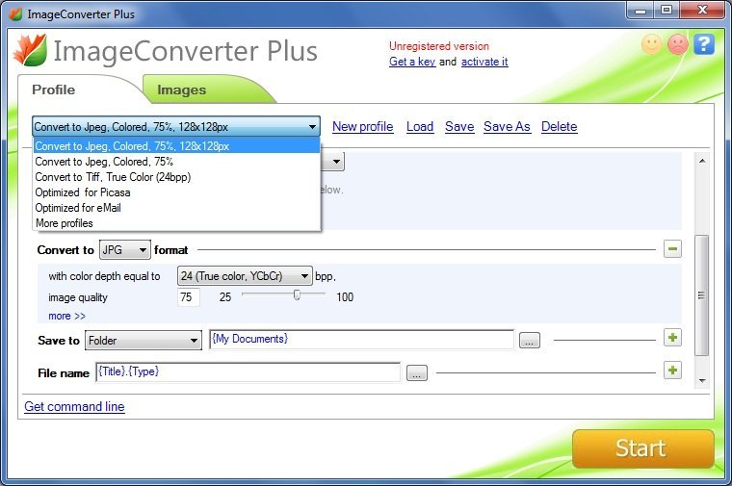This screenshot has height=486, width=732.
Task: Close the ImageConverter Plus window
Action: click(702, 11)
